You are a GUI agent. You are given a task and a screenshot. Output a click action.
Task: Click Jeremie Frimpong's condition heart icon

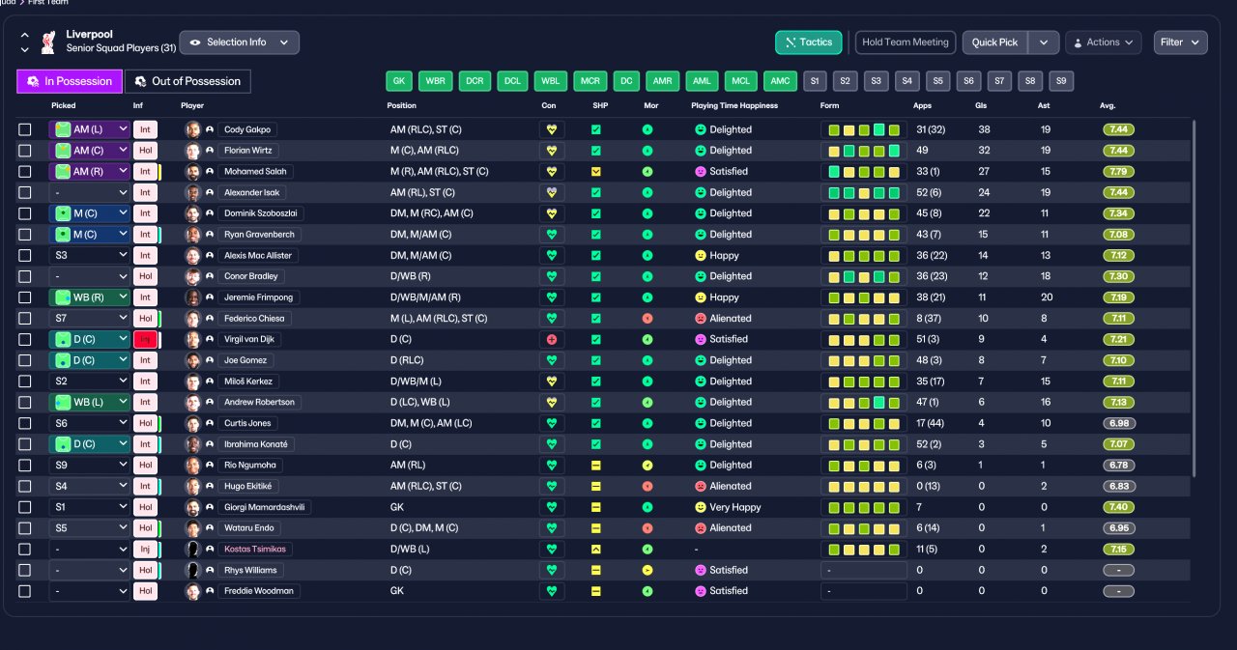pyautogui.click(x=552, y=297)
